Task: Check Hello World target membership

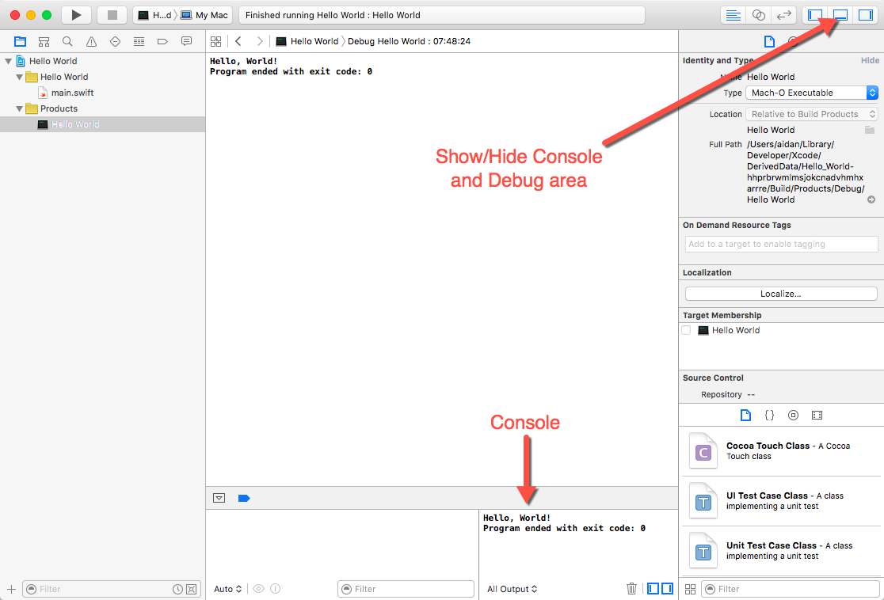Action: coord(686,330)
